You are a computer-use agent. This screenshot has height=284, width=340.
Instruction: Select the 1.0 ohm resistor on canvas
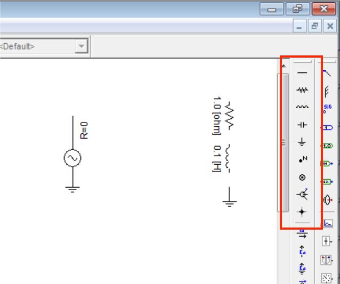(230, 116)
